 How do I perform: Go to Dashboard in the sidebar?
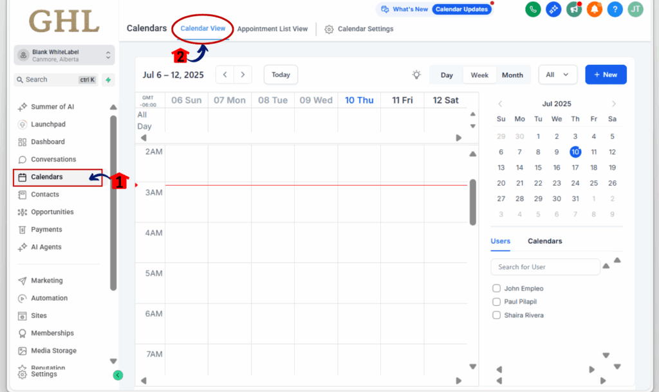click(x=48, y=142)
